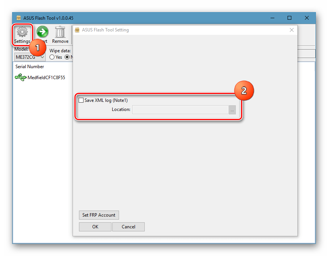Image resolution: width=328 pixels, height=256 pixels.
Task: Confirm settings with the OK button
Action: point(95,227)
